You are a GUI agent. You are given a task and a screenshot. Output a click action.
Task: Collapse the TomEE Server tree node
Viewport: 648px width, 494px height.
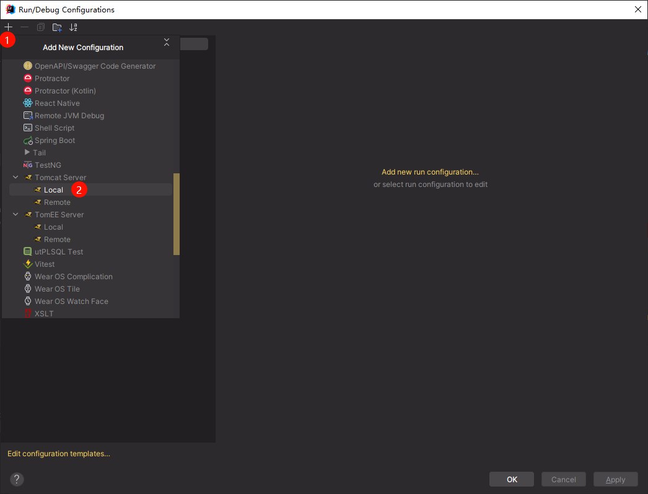coord(15,215)
